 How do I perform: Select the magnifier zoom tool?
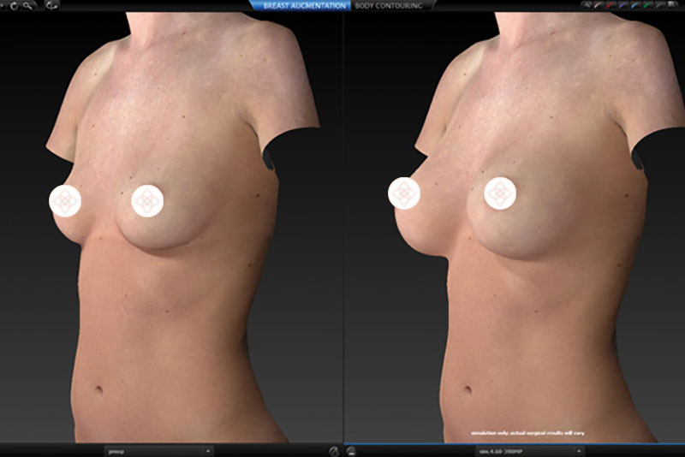pyautogui.click(x=29, y=5)
